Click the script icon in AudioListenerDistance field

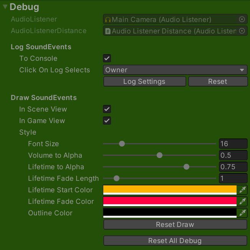[108, 31]
